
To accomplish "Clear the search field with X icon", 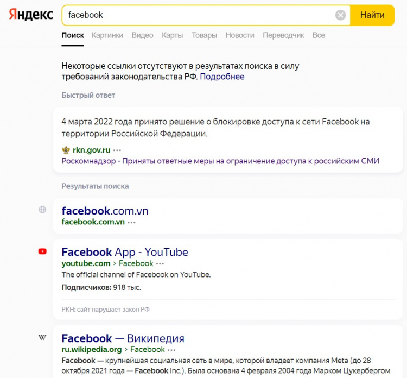I will (340, 15).
